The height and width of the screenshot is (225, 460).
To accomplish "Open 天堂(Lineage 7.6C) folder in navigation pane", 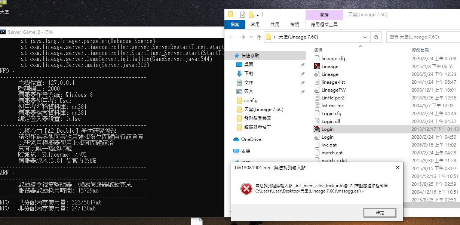I will click(x=264, y=110).
